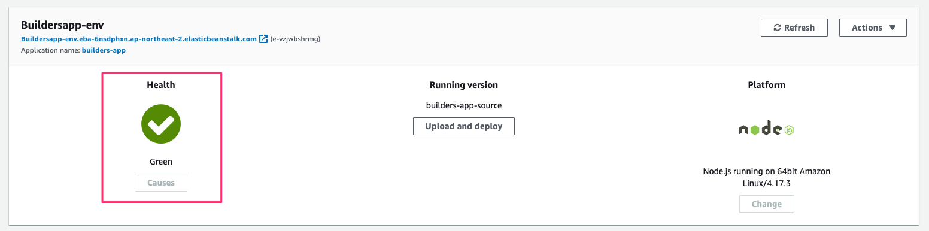Click the Change platform button

767,204
